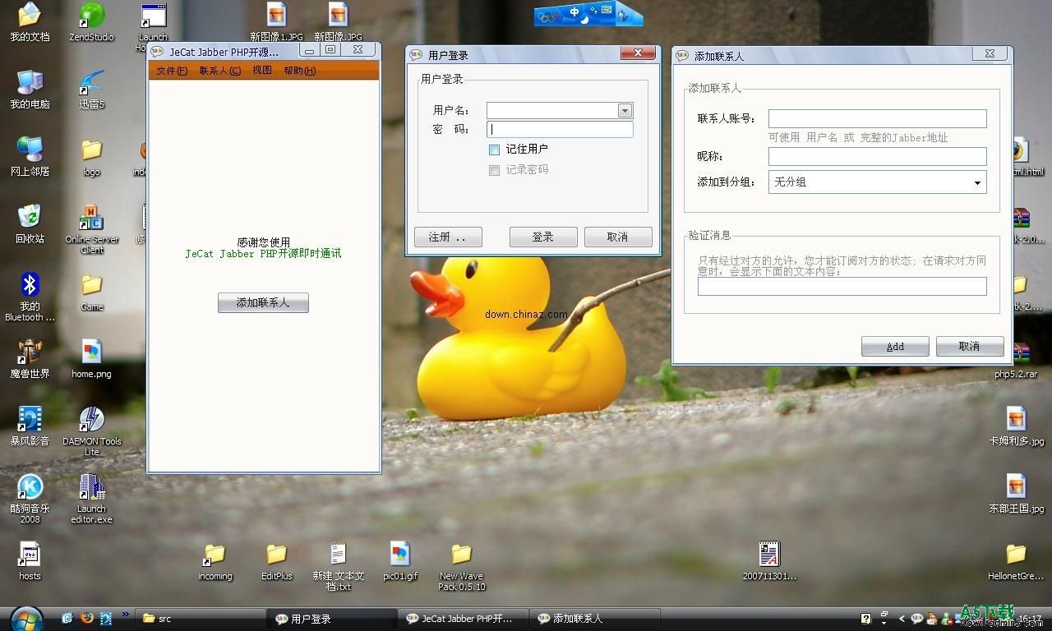Image resolution: width=1052 pixels, height=631 pixels.
Task: Open the ZendStudio desktop icon
Action: (x=91, y=16)
